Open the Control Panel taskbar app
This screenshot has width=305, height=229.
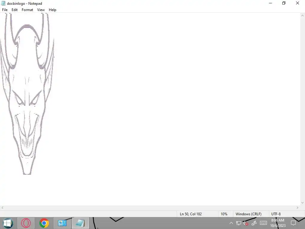(x=62, y=223)
